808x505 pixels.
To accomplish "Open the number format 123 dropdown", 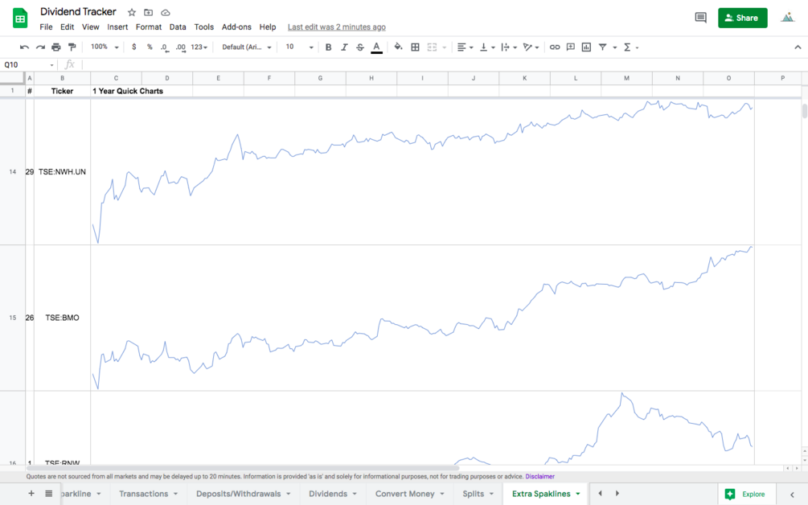I will coord(199,47).
